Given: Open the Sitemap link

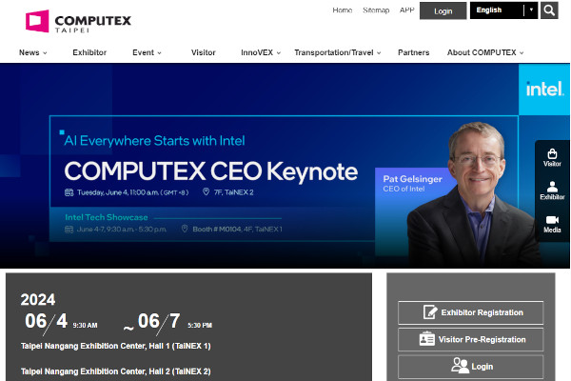Looking at the screenshot, I should point(376,10).
